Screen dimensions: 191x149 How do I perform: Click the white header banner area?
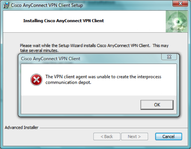[84, 22]
